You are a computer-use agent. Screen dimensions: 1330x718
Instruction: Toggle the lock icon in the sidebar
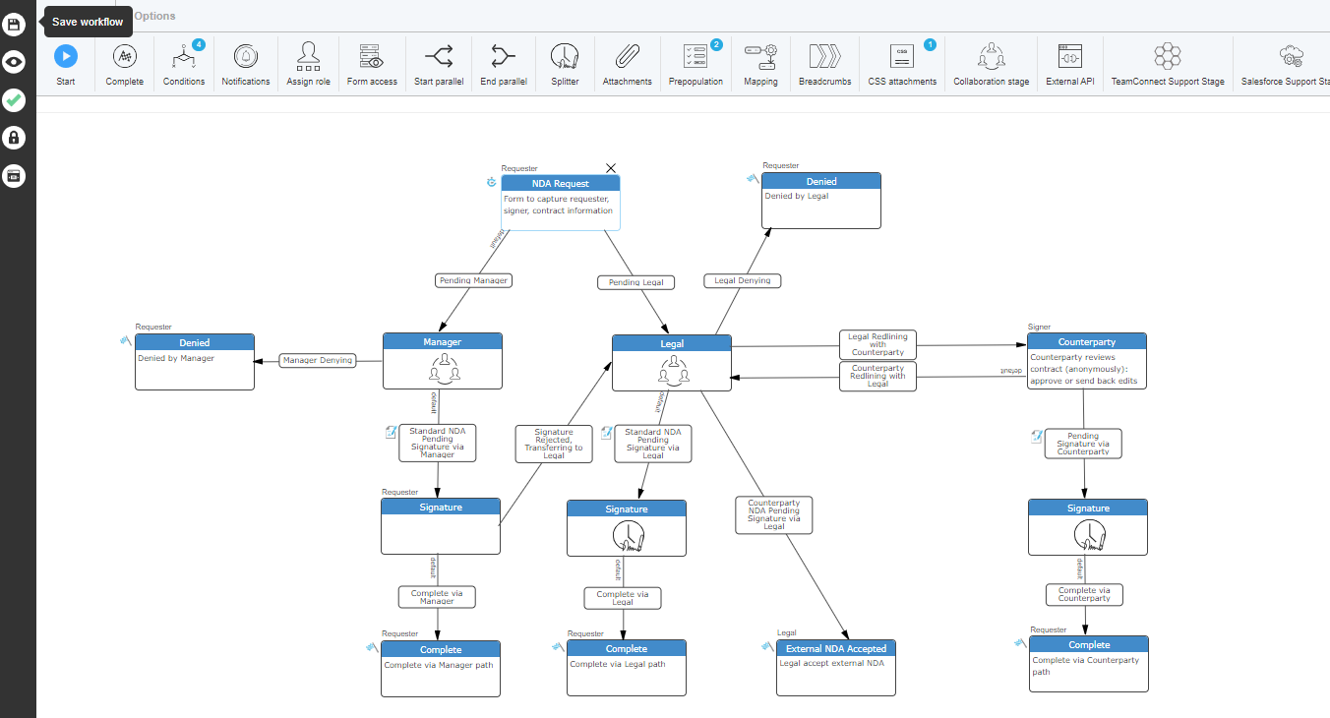(14, 138)
